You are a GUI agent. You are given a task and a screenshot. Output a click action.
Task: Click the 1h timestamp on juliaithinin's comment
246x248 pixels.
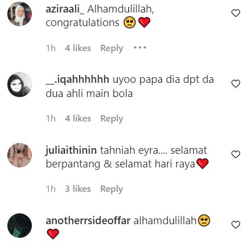51,189
